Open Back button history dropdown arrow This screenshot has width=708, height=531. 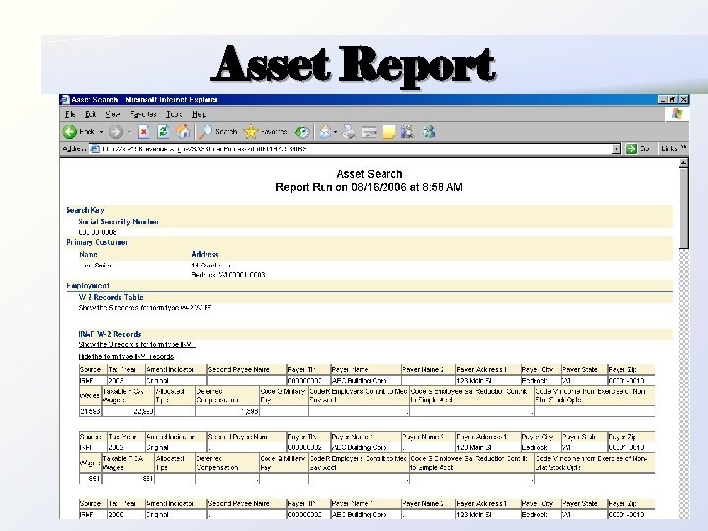click(x=101, y=132)
